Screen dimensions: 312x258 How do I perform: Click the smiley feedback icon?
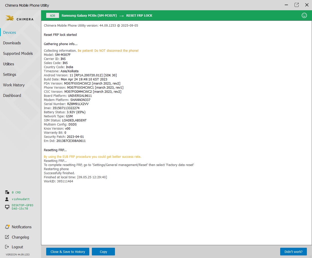pyautogui.click(x=304, y=15)
